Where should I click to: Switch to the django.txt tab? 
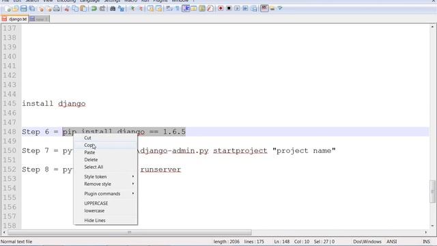tap(14, 19)
